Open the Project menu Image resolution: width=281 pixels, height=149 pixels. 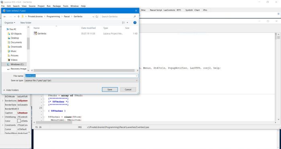coord(41,6)
